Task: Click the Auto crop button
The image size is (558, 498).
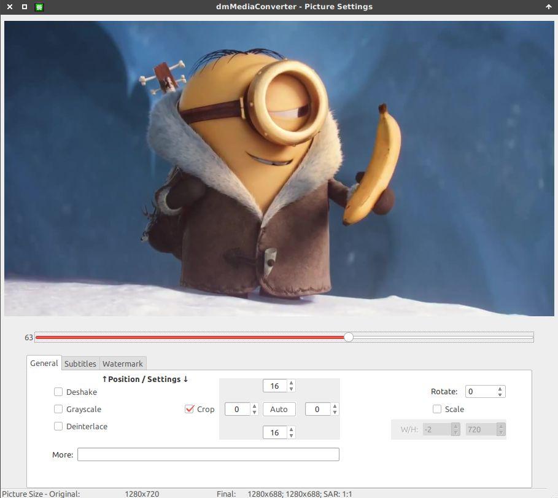Action: 279,410
